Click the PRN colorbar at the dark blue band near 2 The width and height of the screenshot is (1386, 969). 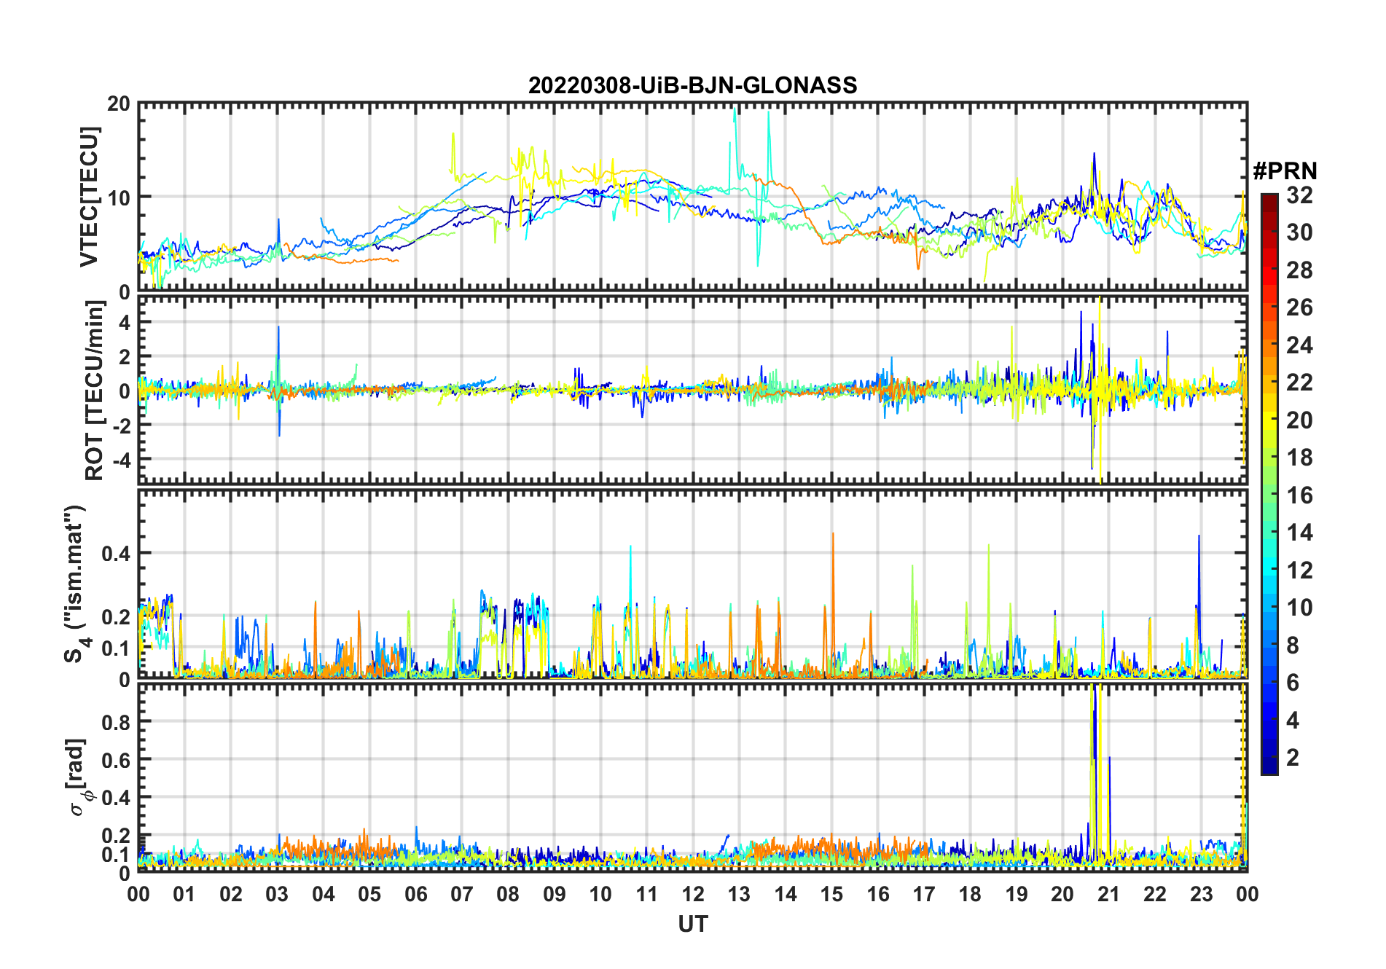1269,758
